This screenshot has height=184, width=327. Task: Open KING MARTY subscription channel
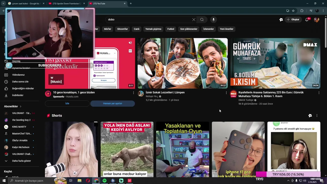click(x=19, y=127)
